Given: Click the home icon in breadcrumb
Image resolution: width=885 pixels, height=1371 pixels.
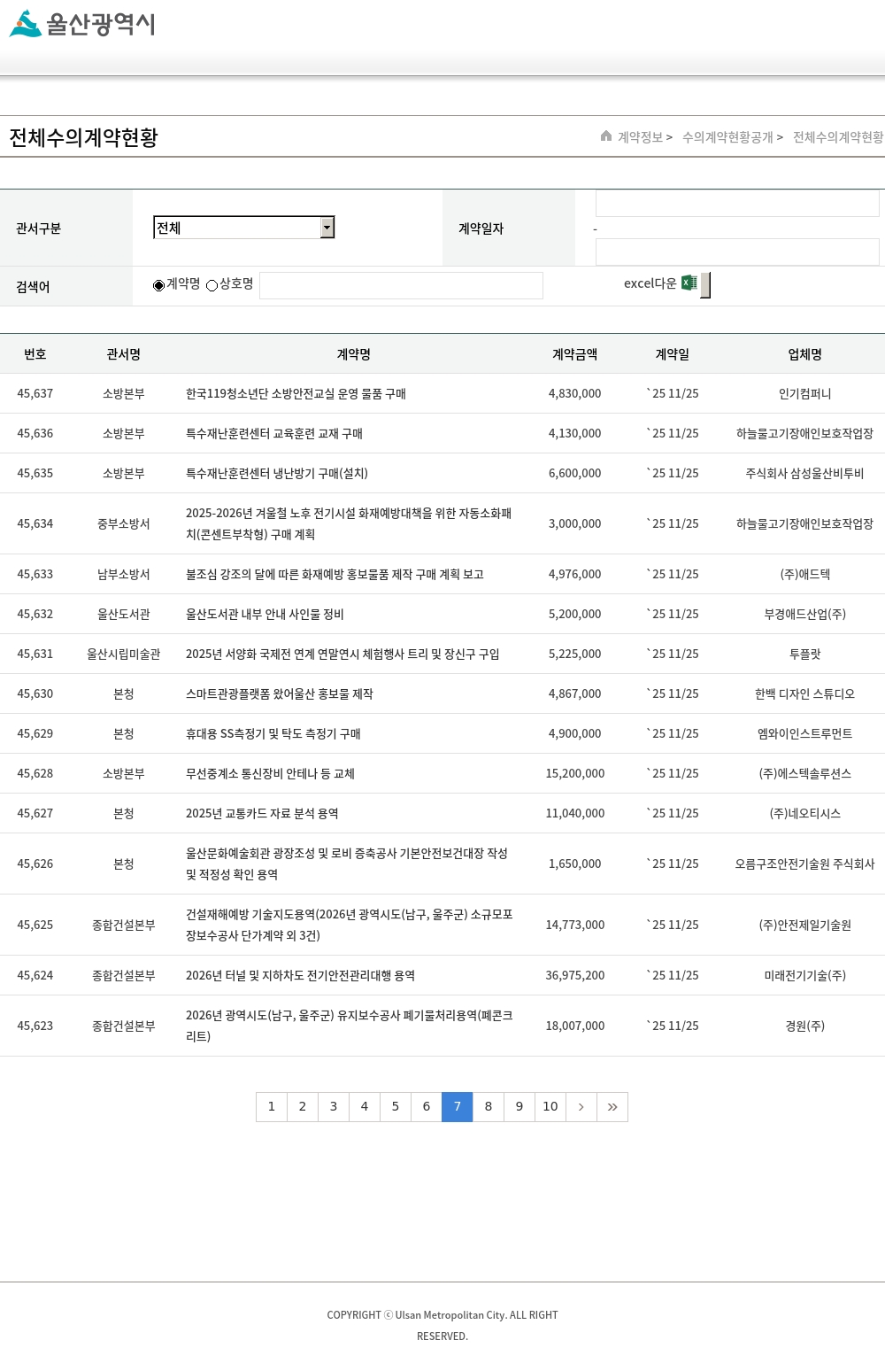Looking at the screenshot, I should point(606,136).
